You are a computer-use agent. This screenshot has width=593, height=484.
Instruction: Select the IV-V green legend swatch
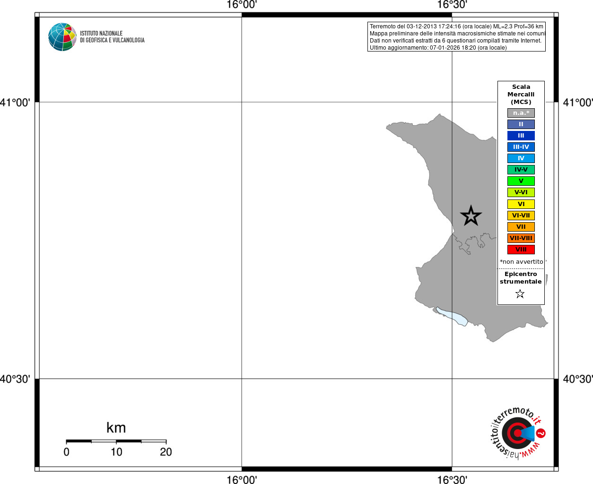521,170
